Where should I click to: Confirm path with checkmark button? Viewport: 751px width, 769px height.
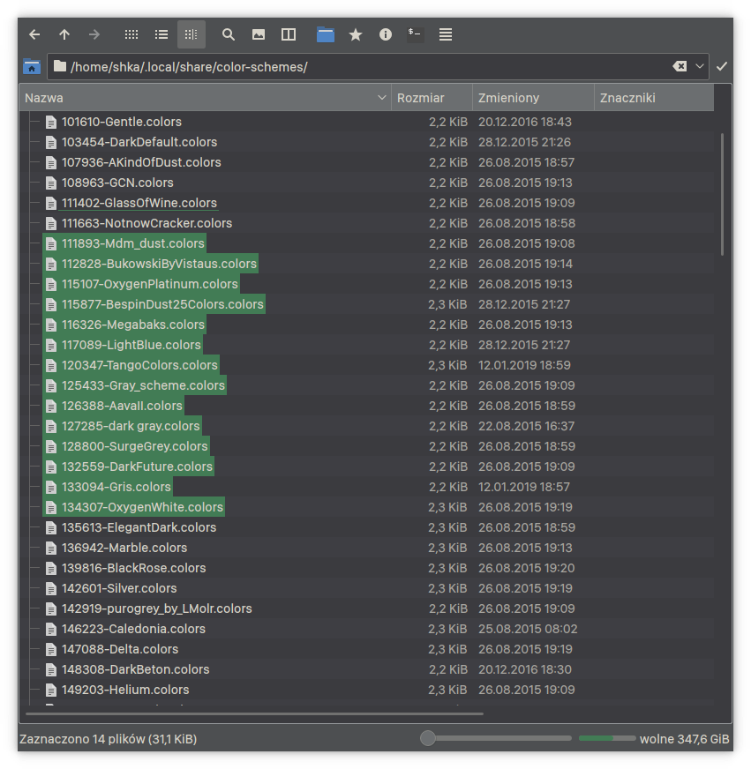pos(722,66)
